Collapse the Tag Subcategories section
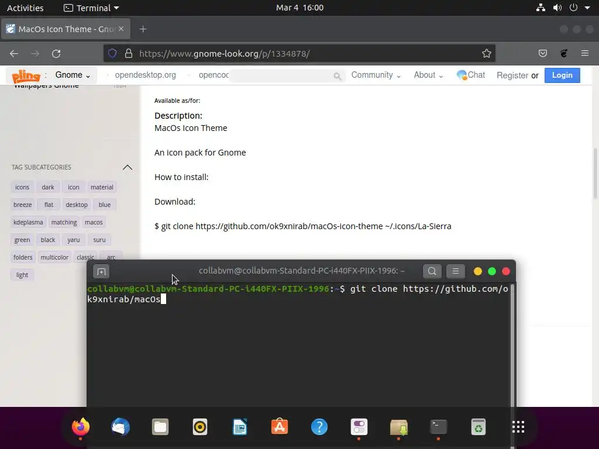Screen dimensions: 599x449 coord(127,167)
